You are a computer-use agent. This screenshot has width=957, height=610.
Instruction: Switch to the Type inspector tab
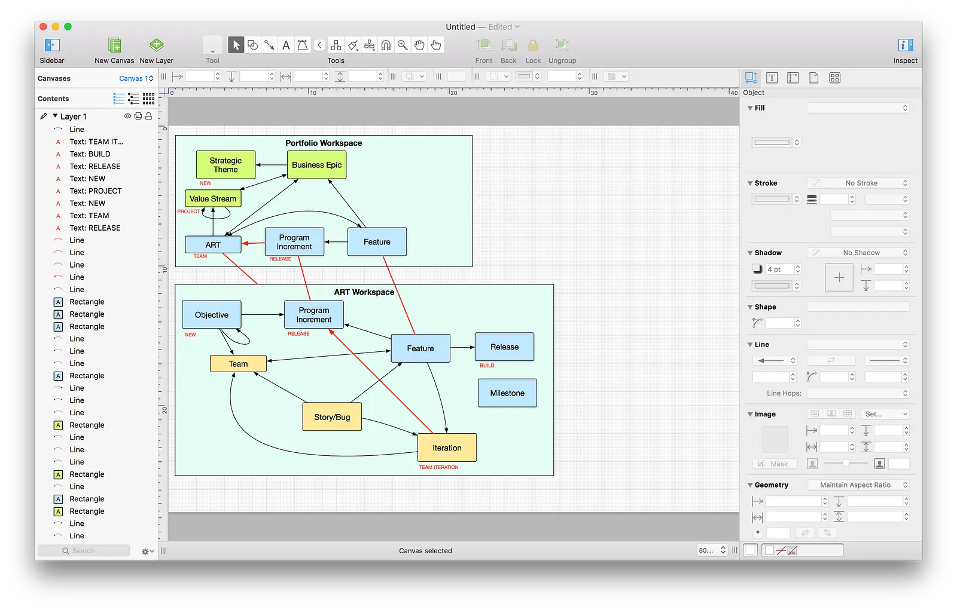click(x=772, y=78)
